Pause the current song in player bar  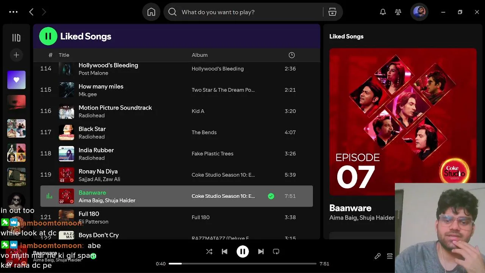click(242, 251)
